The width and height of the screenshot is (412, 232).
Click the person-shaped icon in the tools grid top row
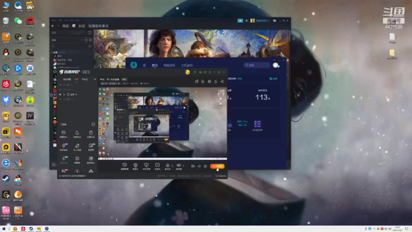[x=77, y=133]
